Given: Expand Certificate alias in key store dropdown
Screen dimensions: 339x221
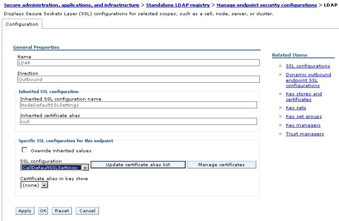Looking at the screenshot, I should tap(34, 185).
